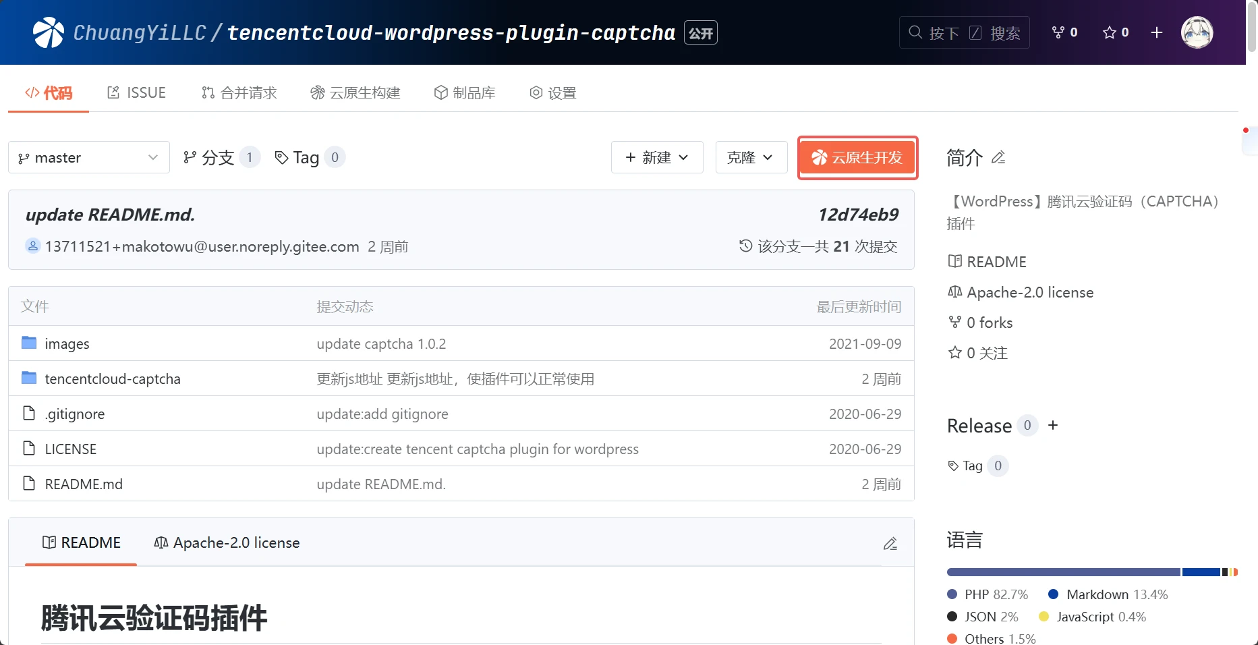Image resolution: width=1258 pixels, height=645 pixels.
Task: Expand the 新建 dropdown
Action: [x=657, y=157]
